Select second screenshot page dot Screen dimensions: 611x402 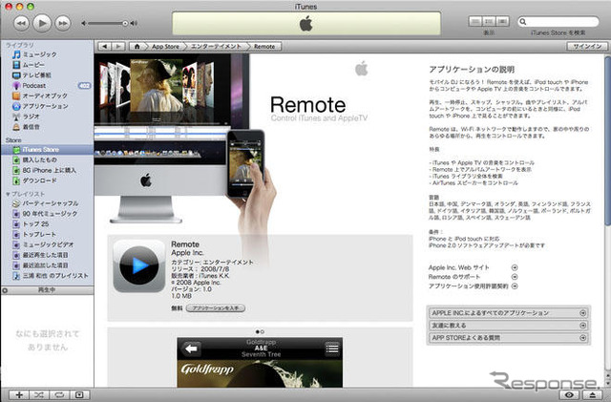(263, 331)
